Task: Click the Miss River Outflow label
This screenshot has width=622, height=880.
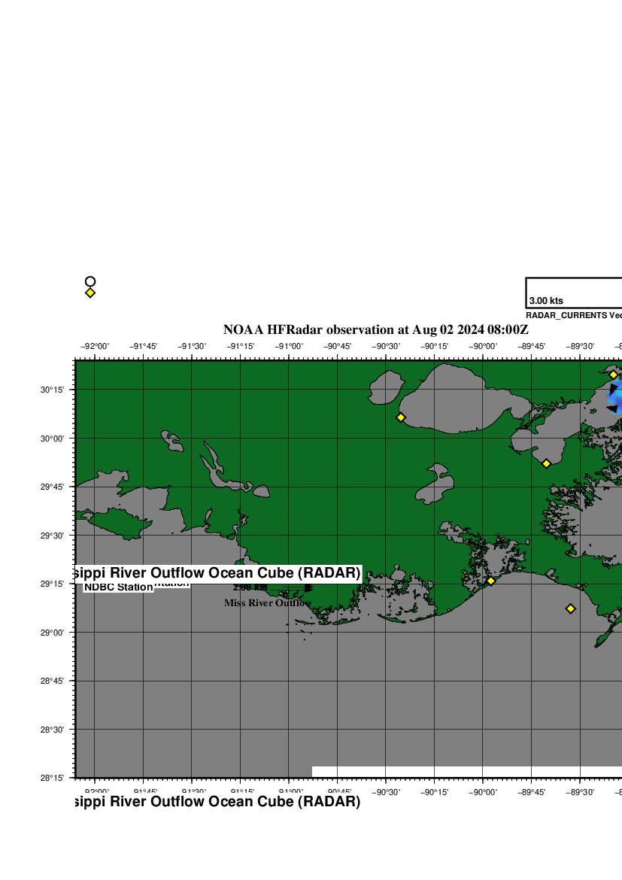Action: (267, 603)
